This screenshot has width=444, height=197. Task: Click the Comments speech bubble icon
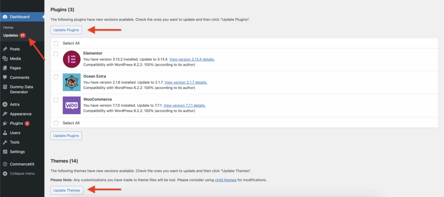coord(5,77)
